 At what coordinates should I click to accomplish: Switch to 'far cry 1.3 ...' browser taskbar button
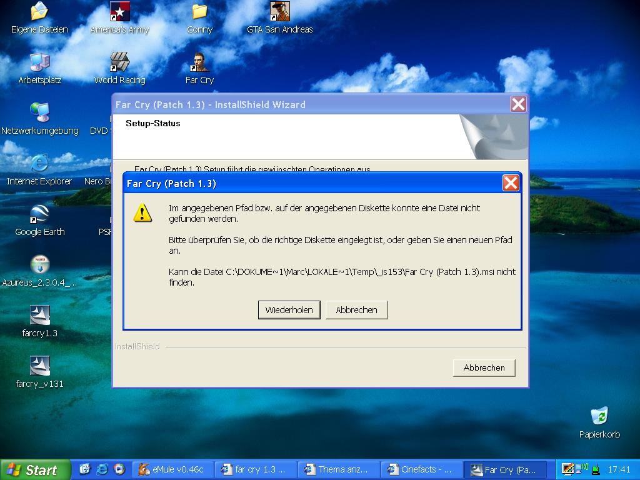[x=256, y=470]
